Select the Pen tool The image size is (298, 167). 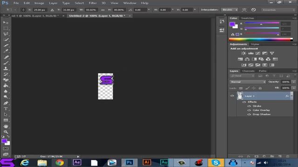6,103
